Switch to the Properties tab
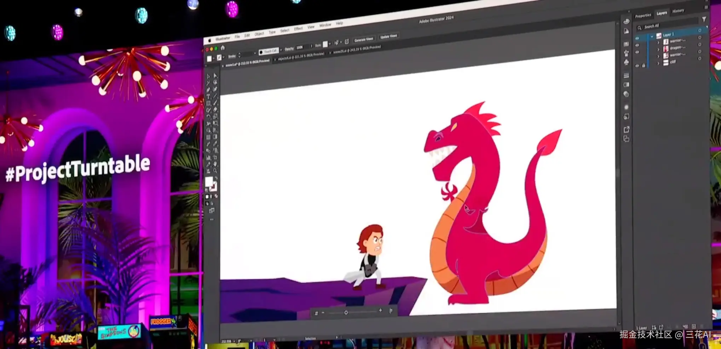Screen dimensions: 721x349 pos(643,16)
